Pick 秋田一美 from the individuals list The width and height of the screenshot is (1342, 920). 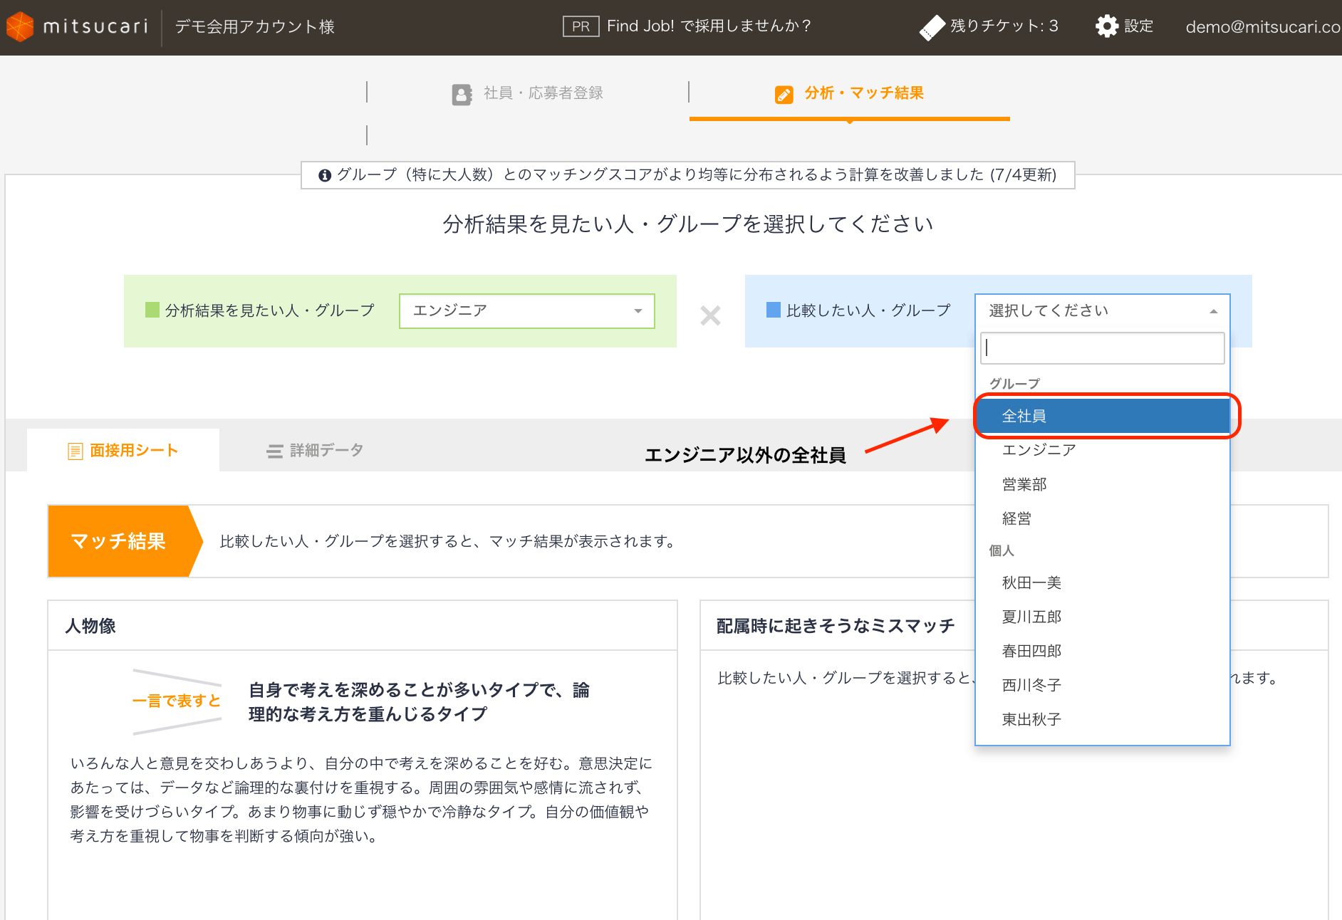point(1031,583)
